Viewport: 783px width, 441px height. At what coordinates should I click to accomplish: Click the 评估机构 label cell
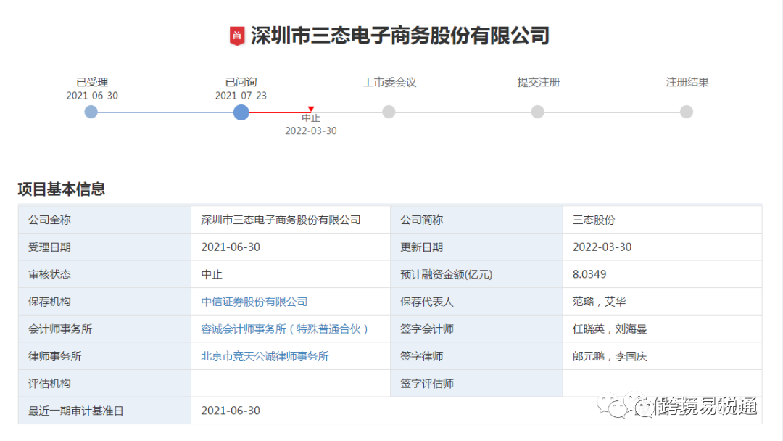105,384
